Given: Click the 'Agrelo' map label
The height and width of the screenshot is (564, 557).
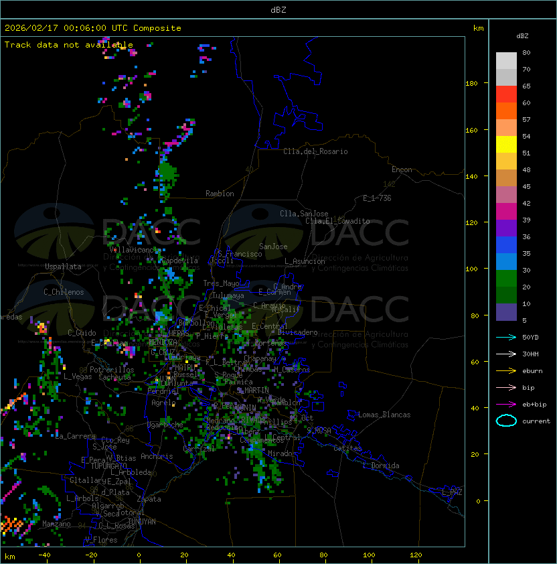Looking at the screenshot, I should point(163,403).
